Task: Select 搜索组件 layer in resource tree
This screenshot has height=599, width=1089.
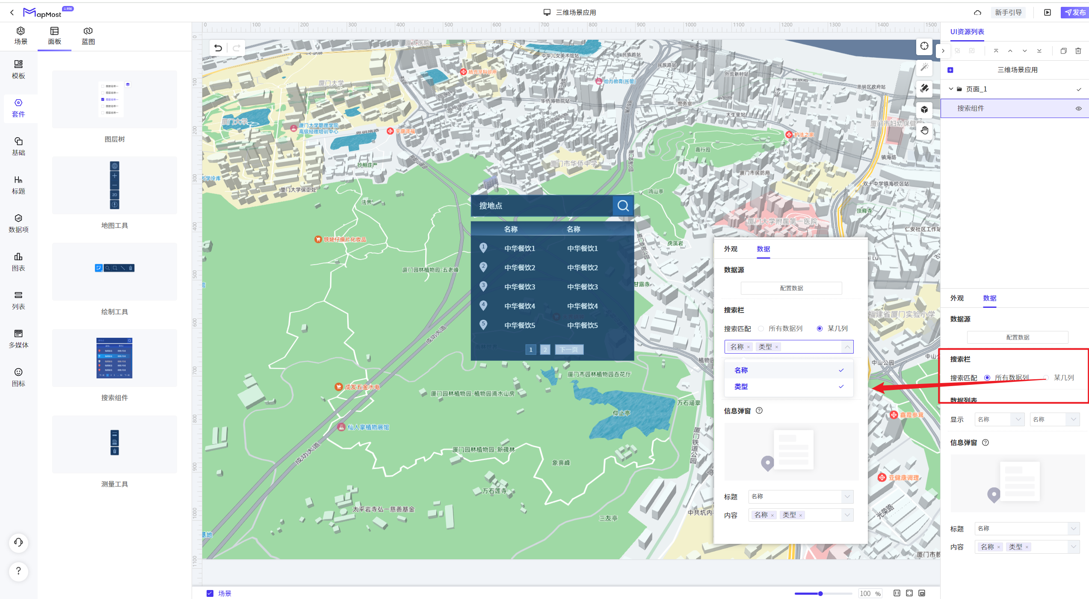Action: tap(1015, 109)
